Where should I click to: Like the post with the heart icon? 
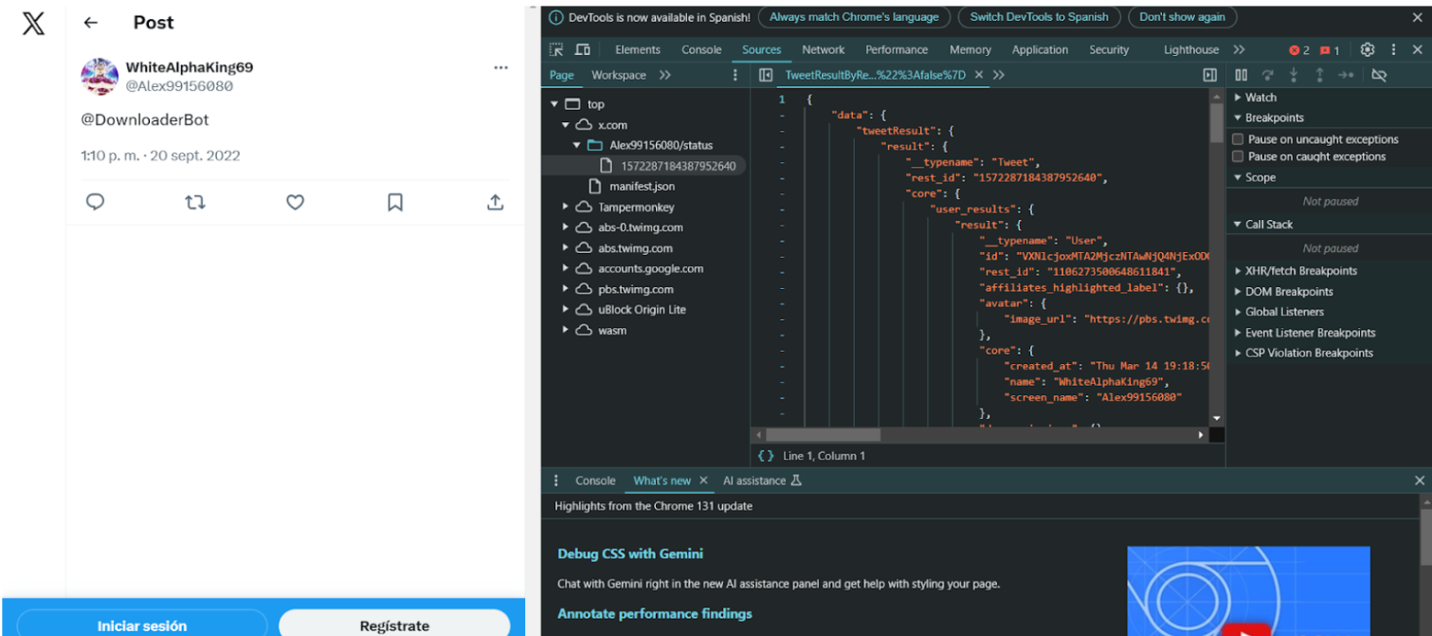click(x=296, y=202)
